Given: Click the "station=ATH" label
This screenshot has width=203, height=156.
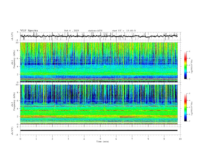Looking at the screenshot, I should pyautogui.click(x=95, y=31).
